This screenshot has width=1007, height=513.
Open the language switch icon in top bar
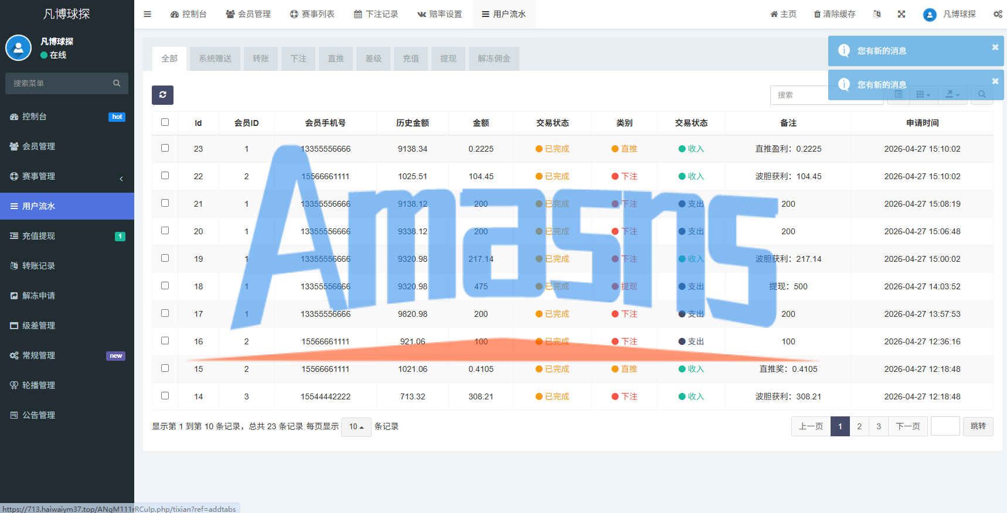click(x=877, y=14)
